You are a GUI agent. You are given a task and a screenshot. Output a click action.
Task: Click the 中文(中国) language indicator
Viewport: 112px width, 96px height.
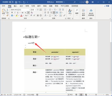tap(31, 95)
